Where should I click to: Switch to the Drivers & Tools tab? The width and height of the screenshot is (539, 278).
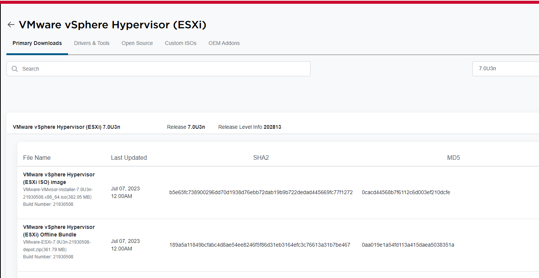pos(92,43)
